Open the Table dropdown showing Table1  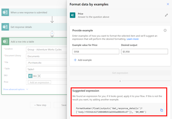[x=47, y=69]
